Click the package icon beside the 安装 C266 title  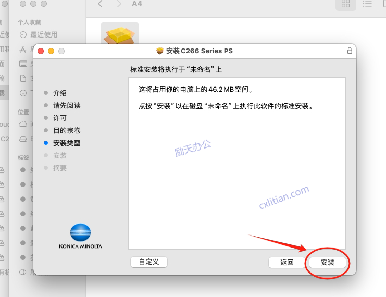pyautogui.click(x=160, y=51)
